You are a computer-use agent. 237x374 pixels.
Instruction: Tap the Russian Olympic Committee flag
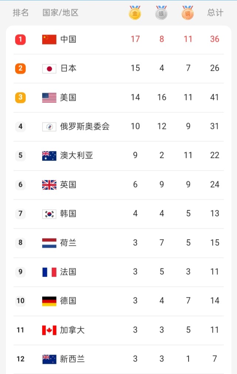[x=49, y=127]
